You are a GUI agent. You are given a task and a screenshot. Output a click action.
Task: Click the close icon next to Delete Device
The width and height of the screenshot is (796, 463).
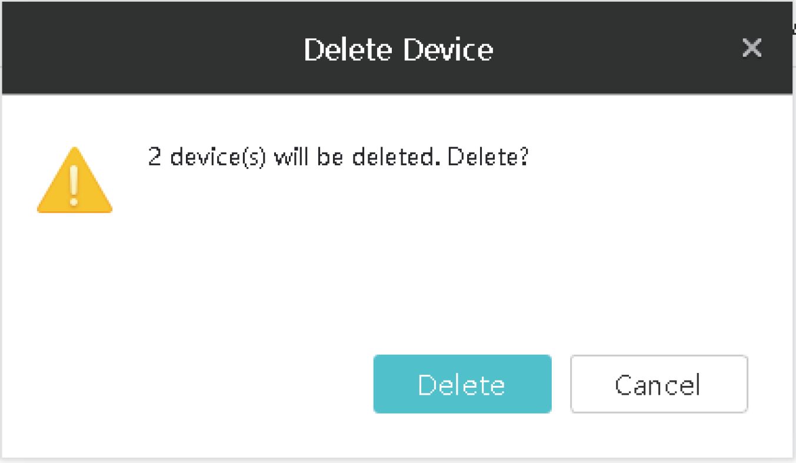click(x=752, y=48)
